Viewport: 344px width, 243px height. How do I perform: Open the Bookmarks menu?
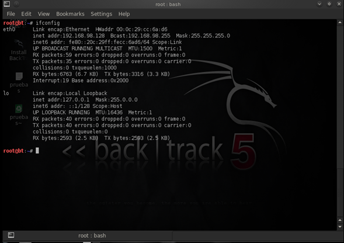click(70, 14)
